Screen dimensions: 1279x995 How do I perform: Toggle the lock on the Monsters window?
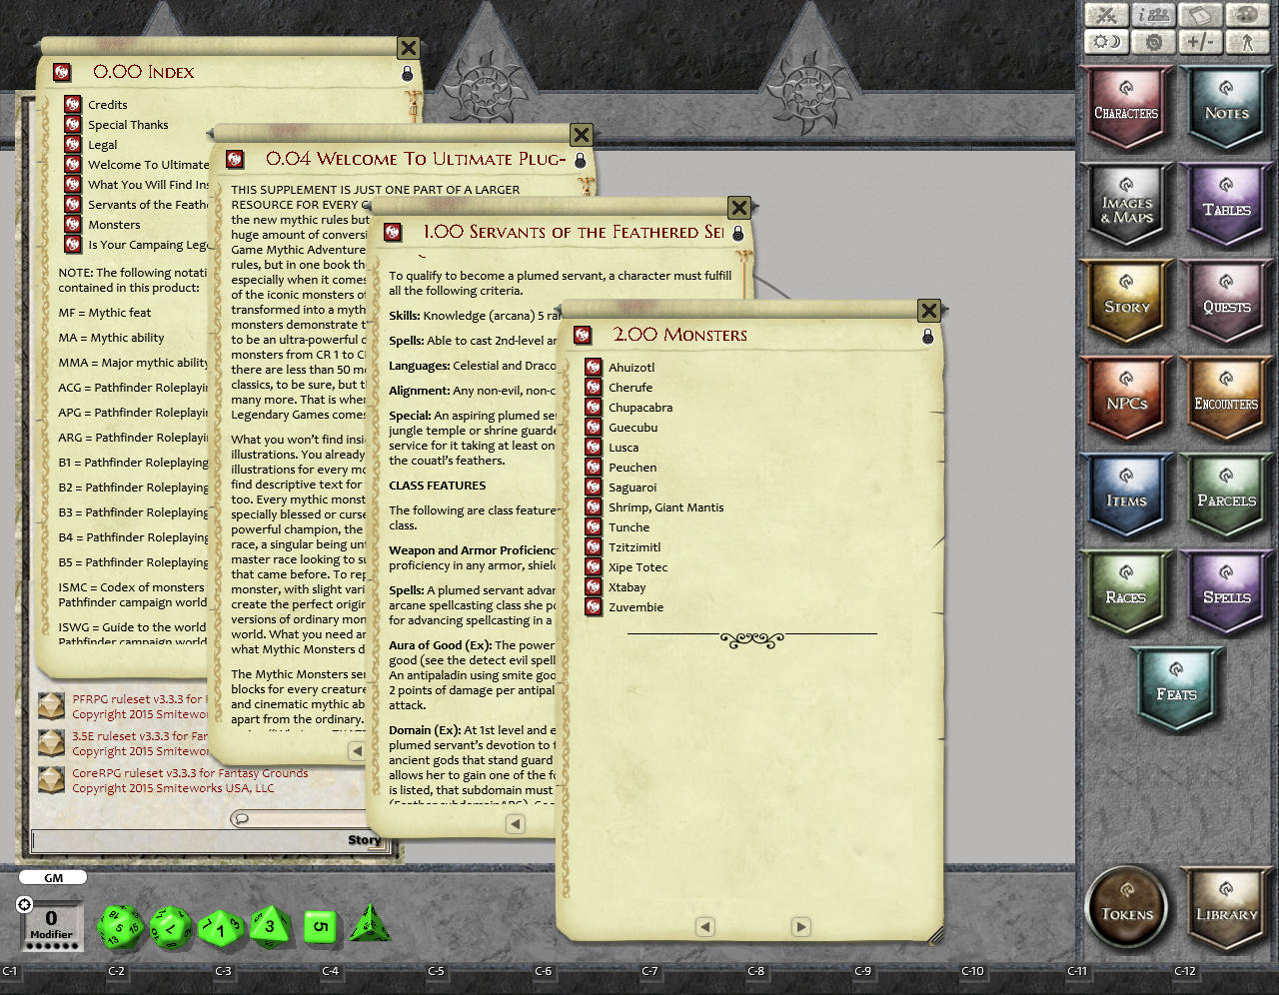coord(927,337)
